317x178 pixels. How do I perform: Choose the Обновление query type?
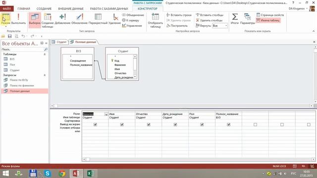(79, 19)
